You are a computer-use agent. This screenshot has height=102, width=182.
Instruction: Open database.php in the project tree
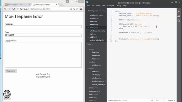coord(94,91)
